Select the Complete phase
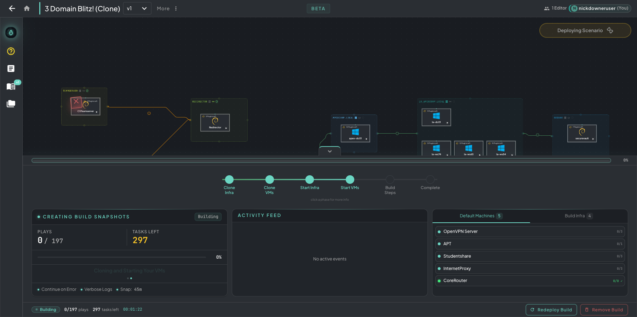 click(430, 180)
